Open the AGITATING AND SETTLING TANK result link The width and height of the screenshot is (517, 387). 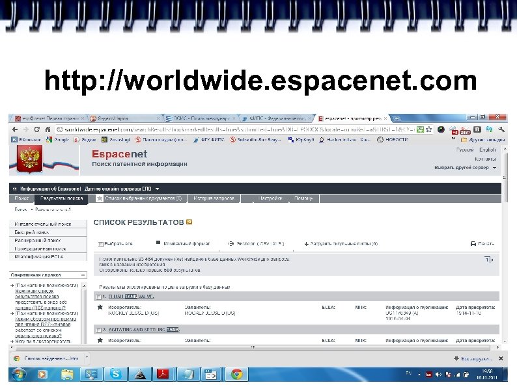click(144, 329)
